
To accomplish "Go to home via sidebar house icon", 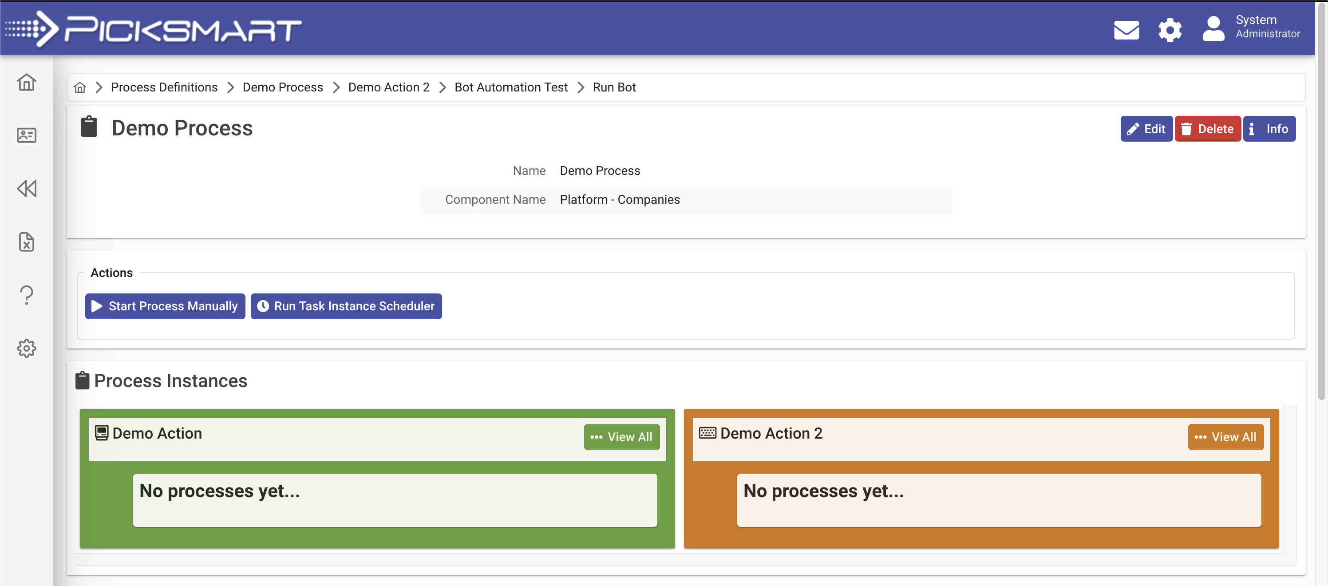I will (26, 82).
